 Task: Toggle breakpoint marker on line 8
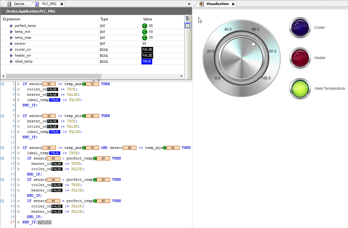(19, 121)
